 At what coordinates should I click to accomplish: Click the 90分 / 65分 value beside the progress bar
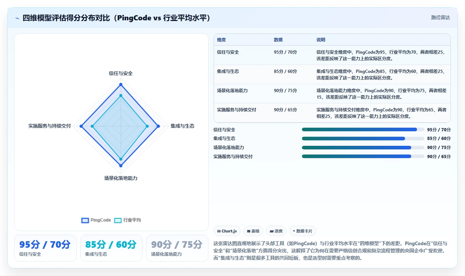click(439, 157)
